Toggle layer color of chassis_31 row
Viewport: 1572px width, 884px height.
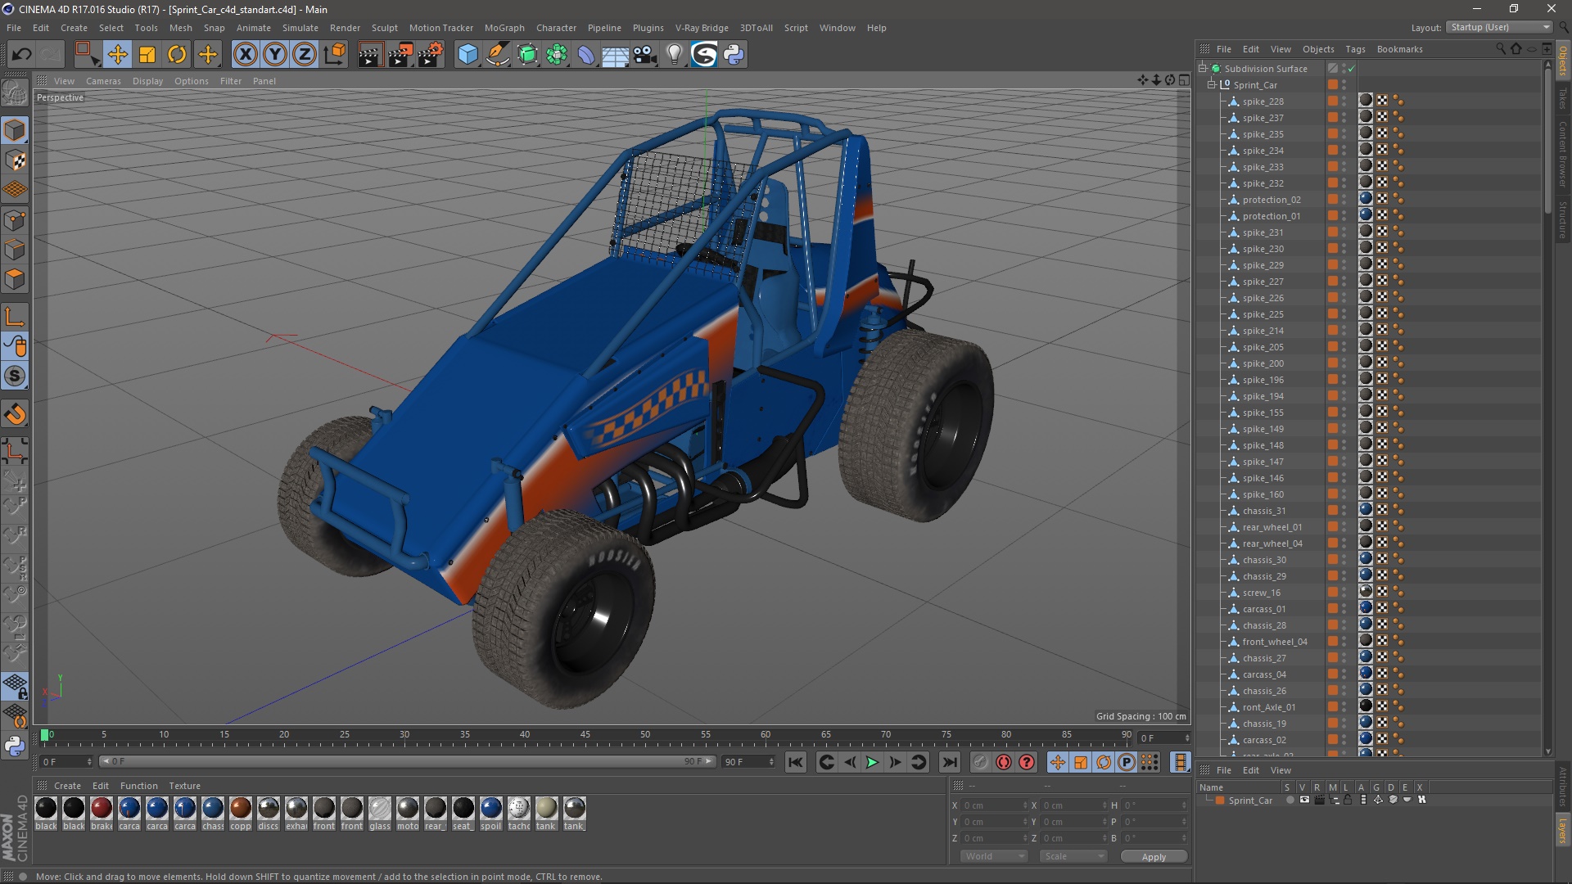[1333, 511]
